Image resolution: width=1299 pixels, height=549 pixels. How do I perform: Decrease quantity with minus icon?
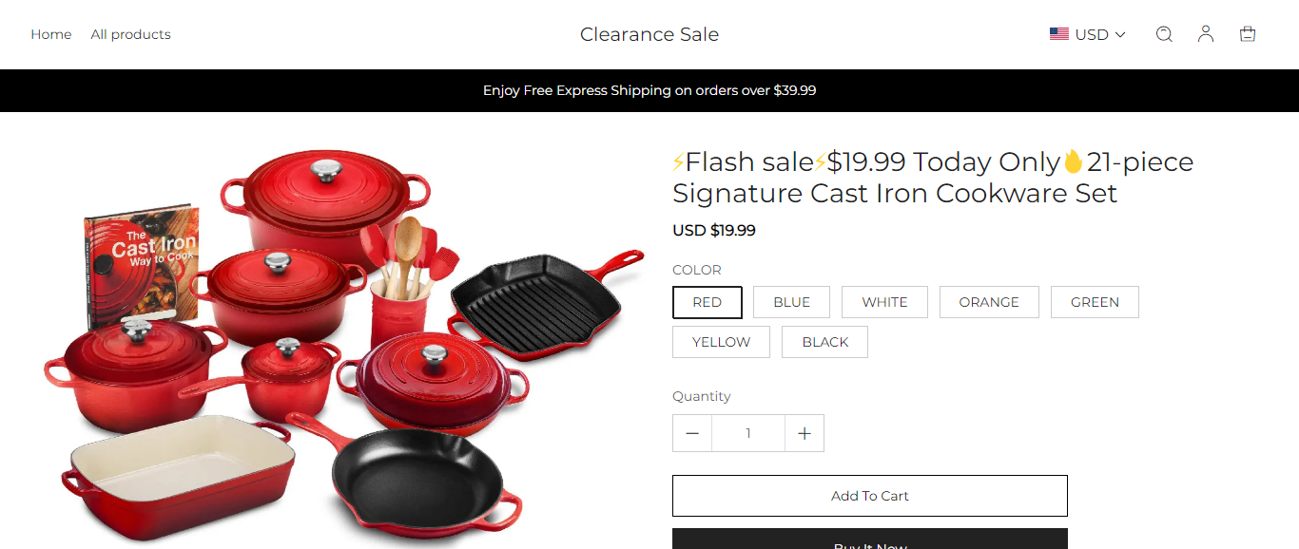(692, 433)
